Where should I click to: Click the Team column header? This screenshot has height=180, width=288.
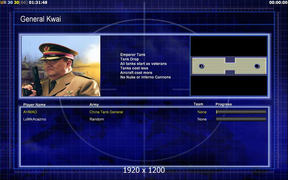[x=198, y=104]
